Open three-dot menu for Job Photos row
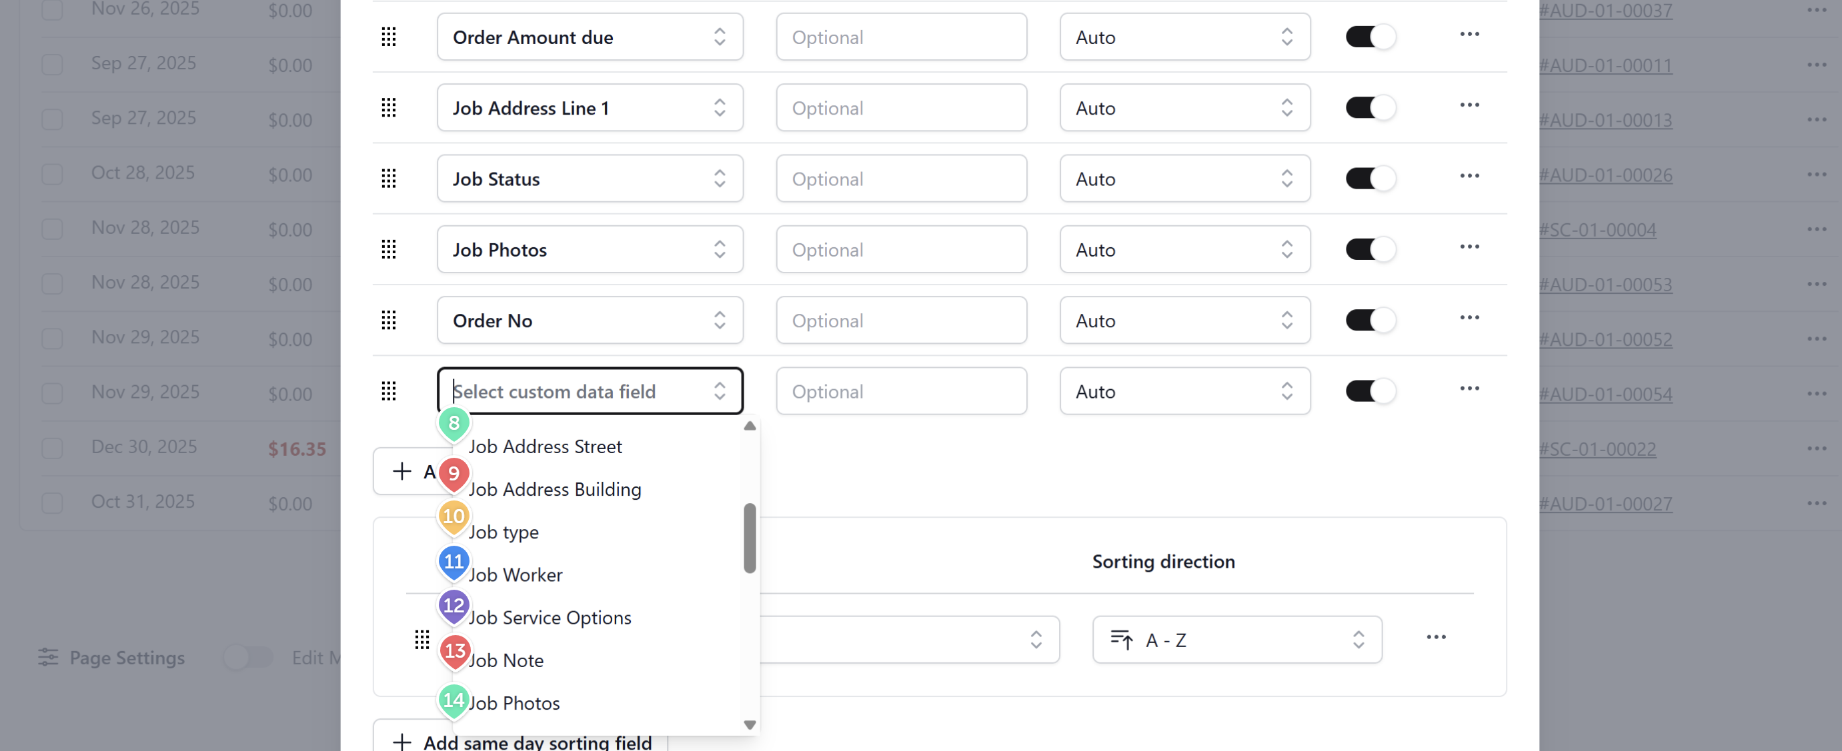The width and height of the screenshot is (1842, 751). coord(1469,247)
